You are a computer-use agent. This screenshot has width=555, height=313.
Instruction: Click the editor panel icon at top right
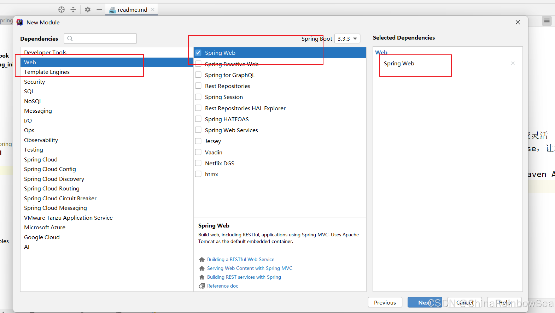tap(547, 21)
